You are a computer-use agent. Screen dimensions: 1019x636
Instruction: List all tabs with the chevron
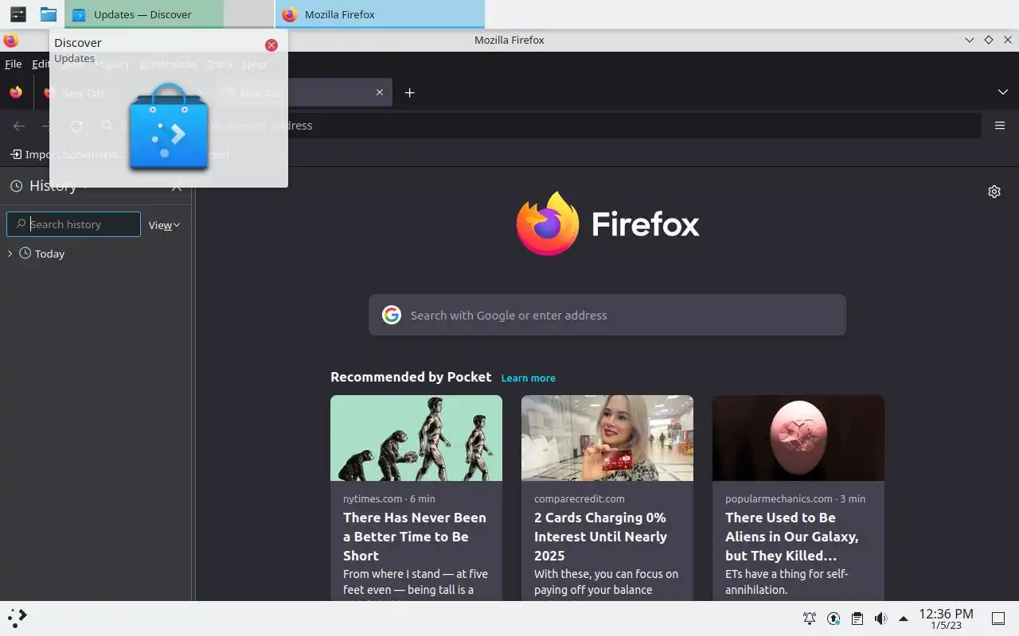[x=1003, y=92]
